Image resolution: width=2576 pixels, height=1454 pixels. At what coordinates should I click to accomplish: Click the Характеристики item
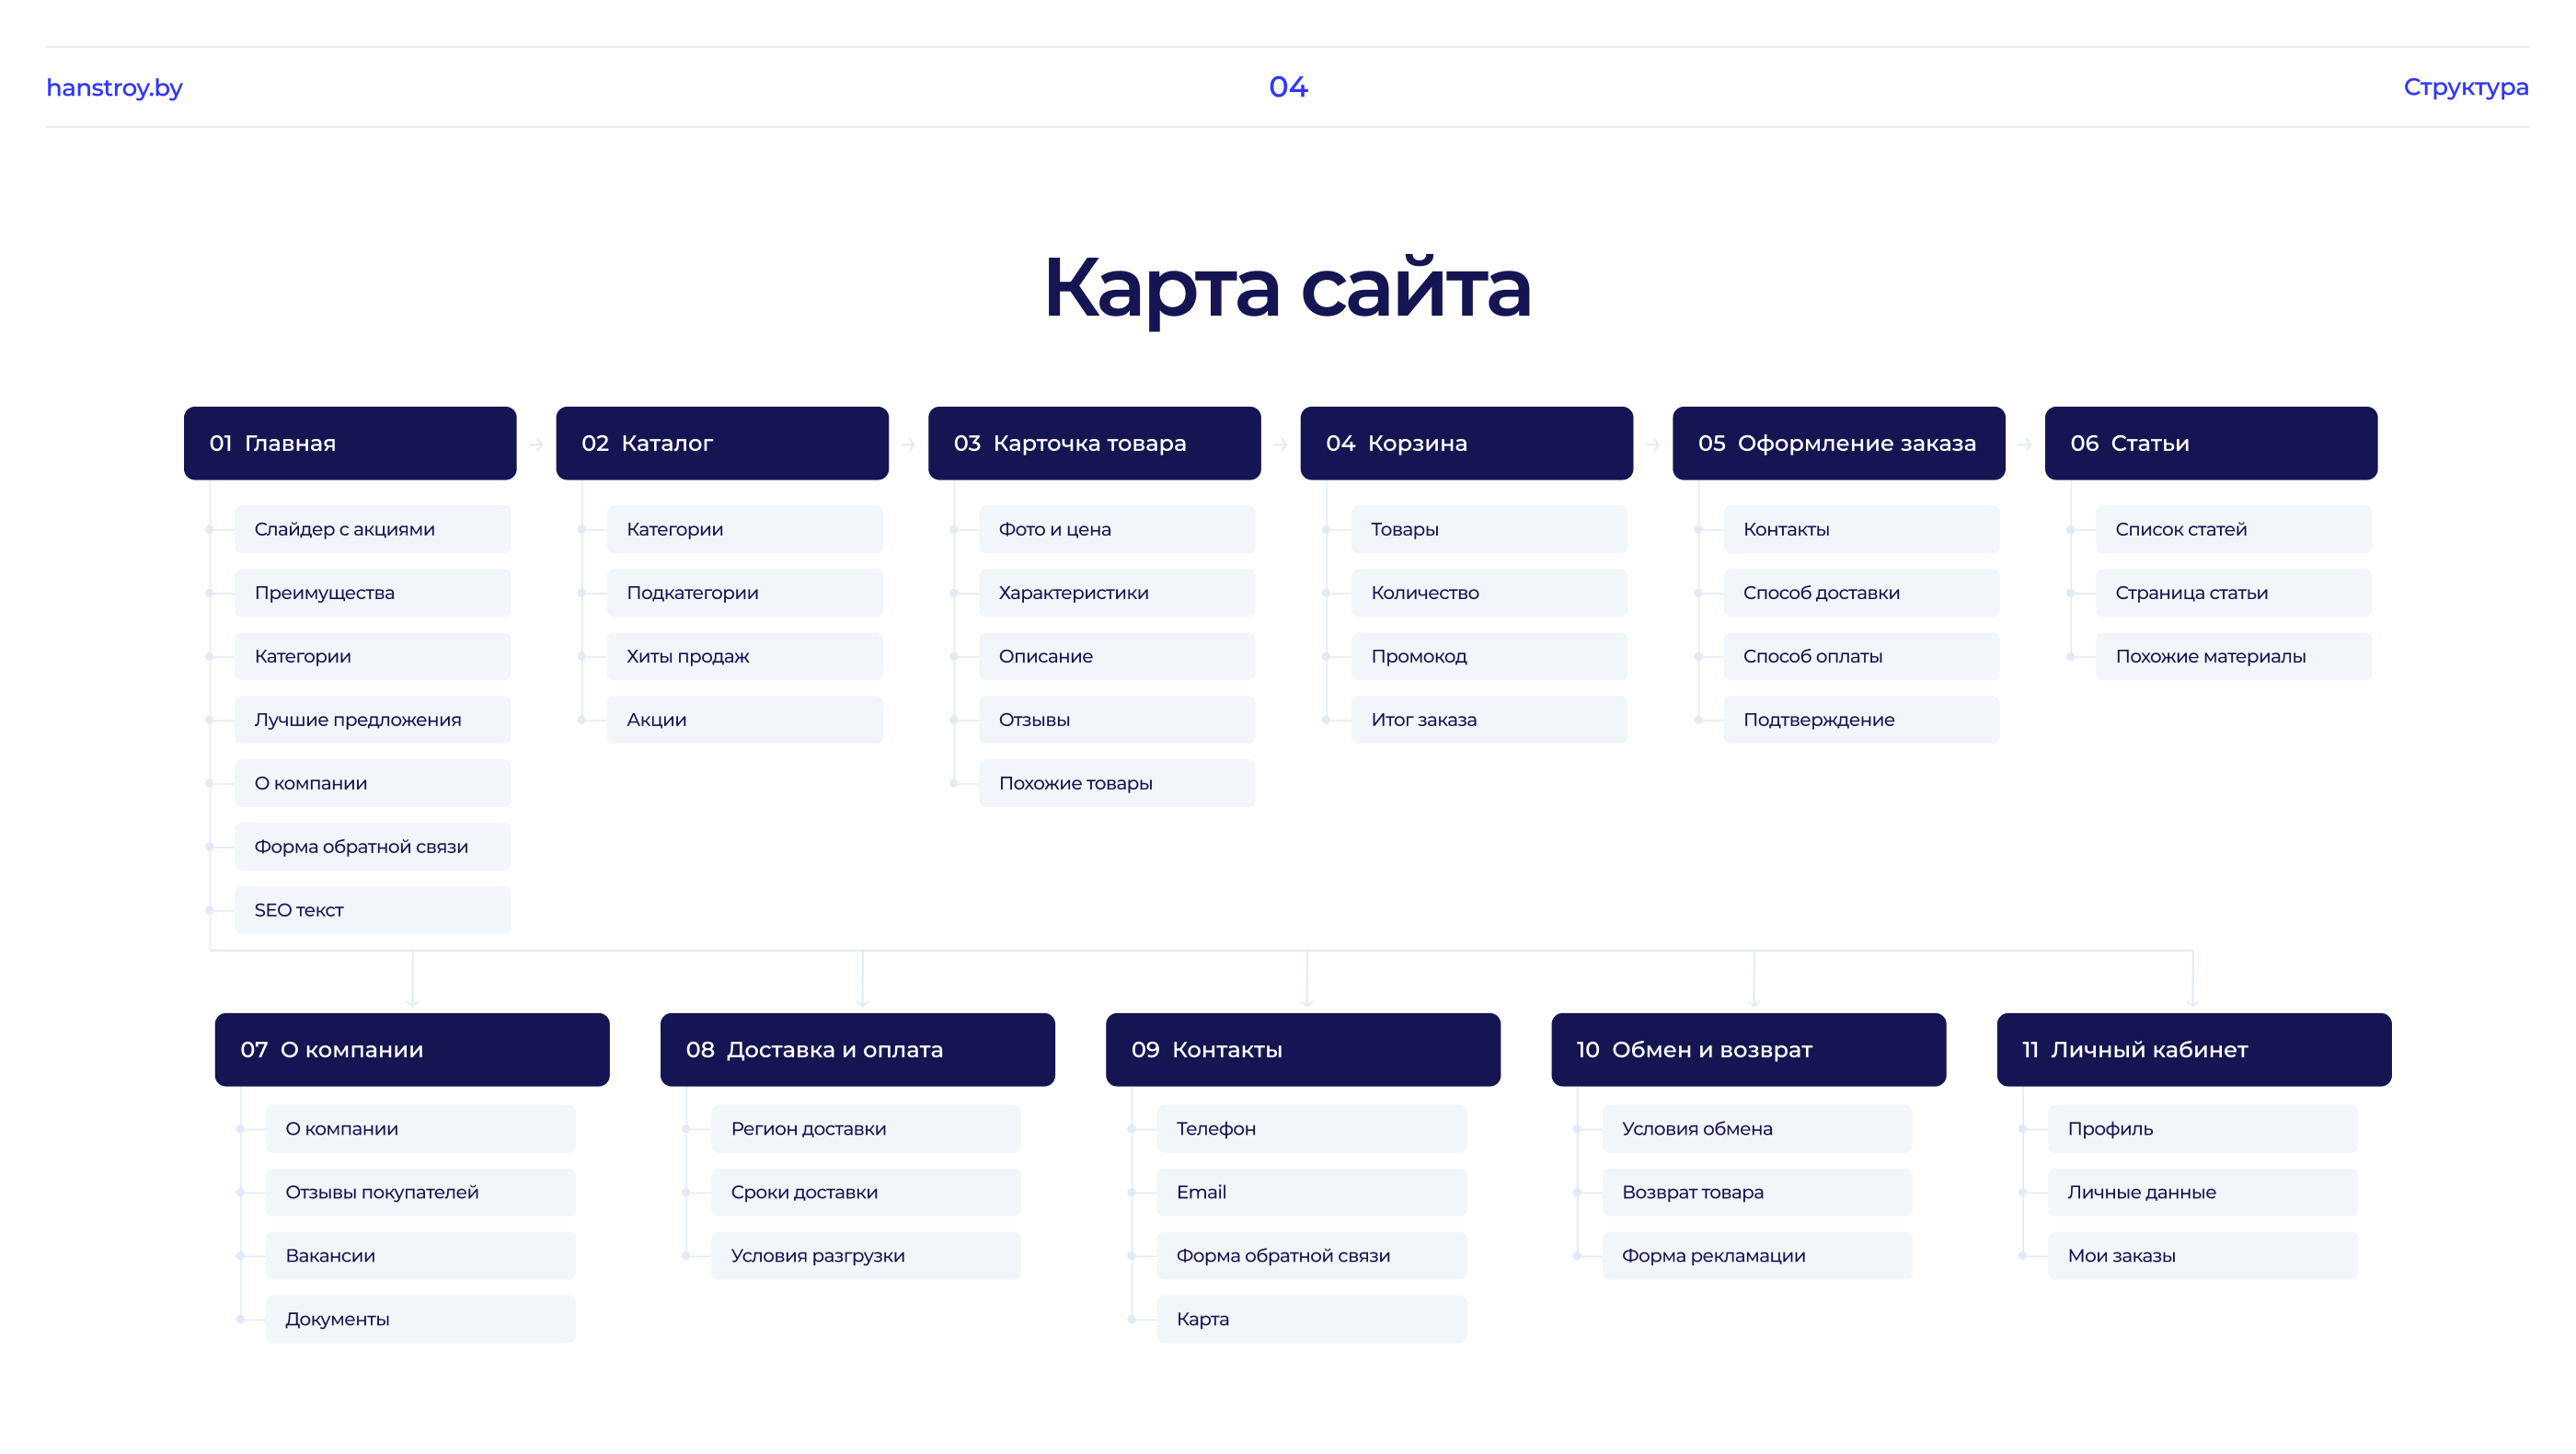click(1116, 592)
